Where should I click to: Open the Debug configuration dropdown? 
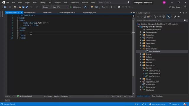coord(47,7)
